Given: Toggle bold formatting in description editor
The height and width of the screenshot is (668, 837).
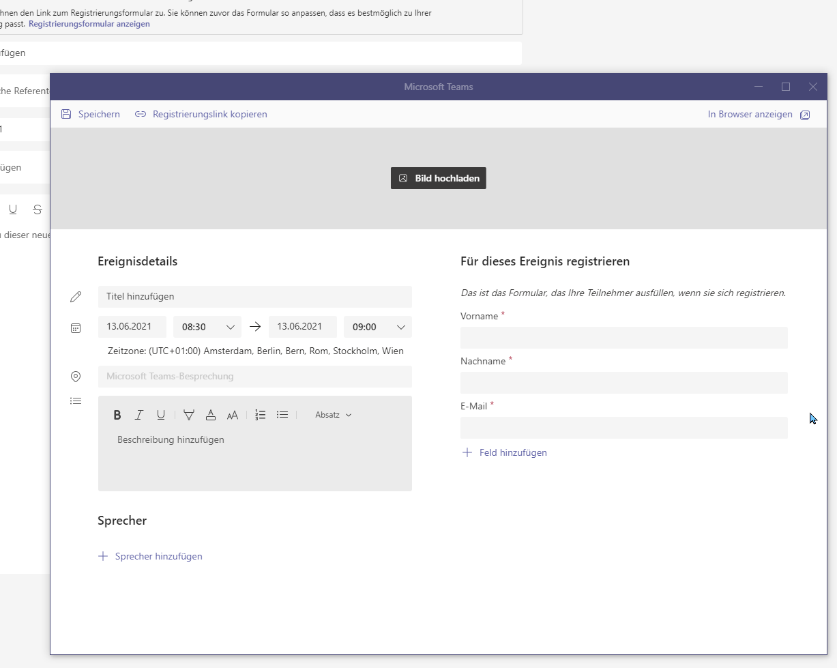Looking at the screenshot, I should (117, 415).
